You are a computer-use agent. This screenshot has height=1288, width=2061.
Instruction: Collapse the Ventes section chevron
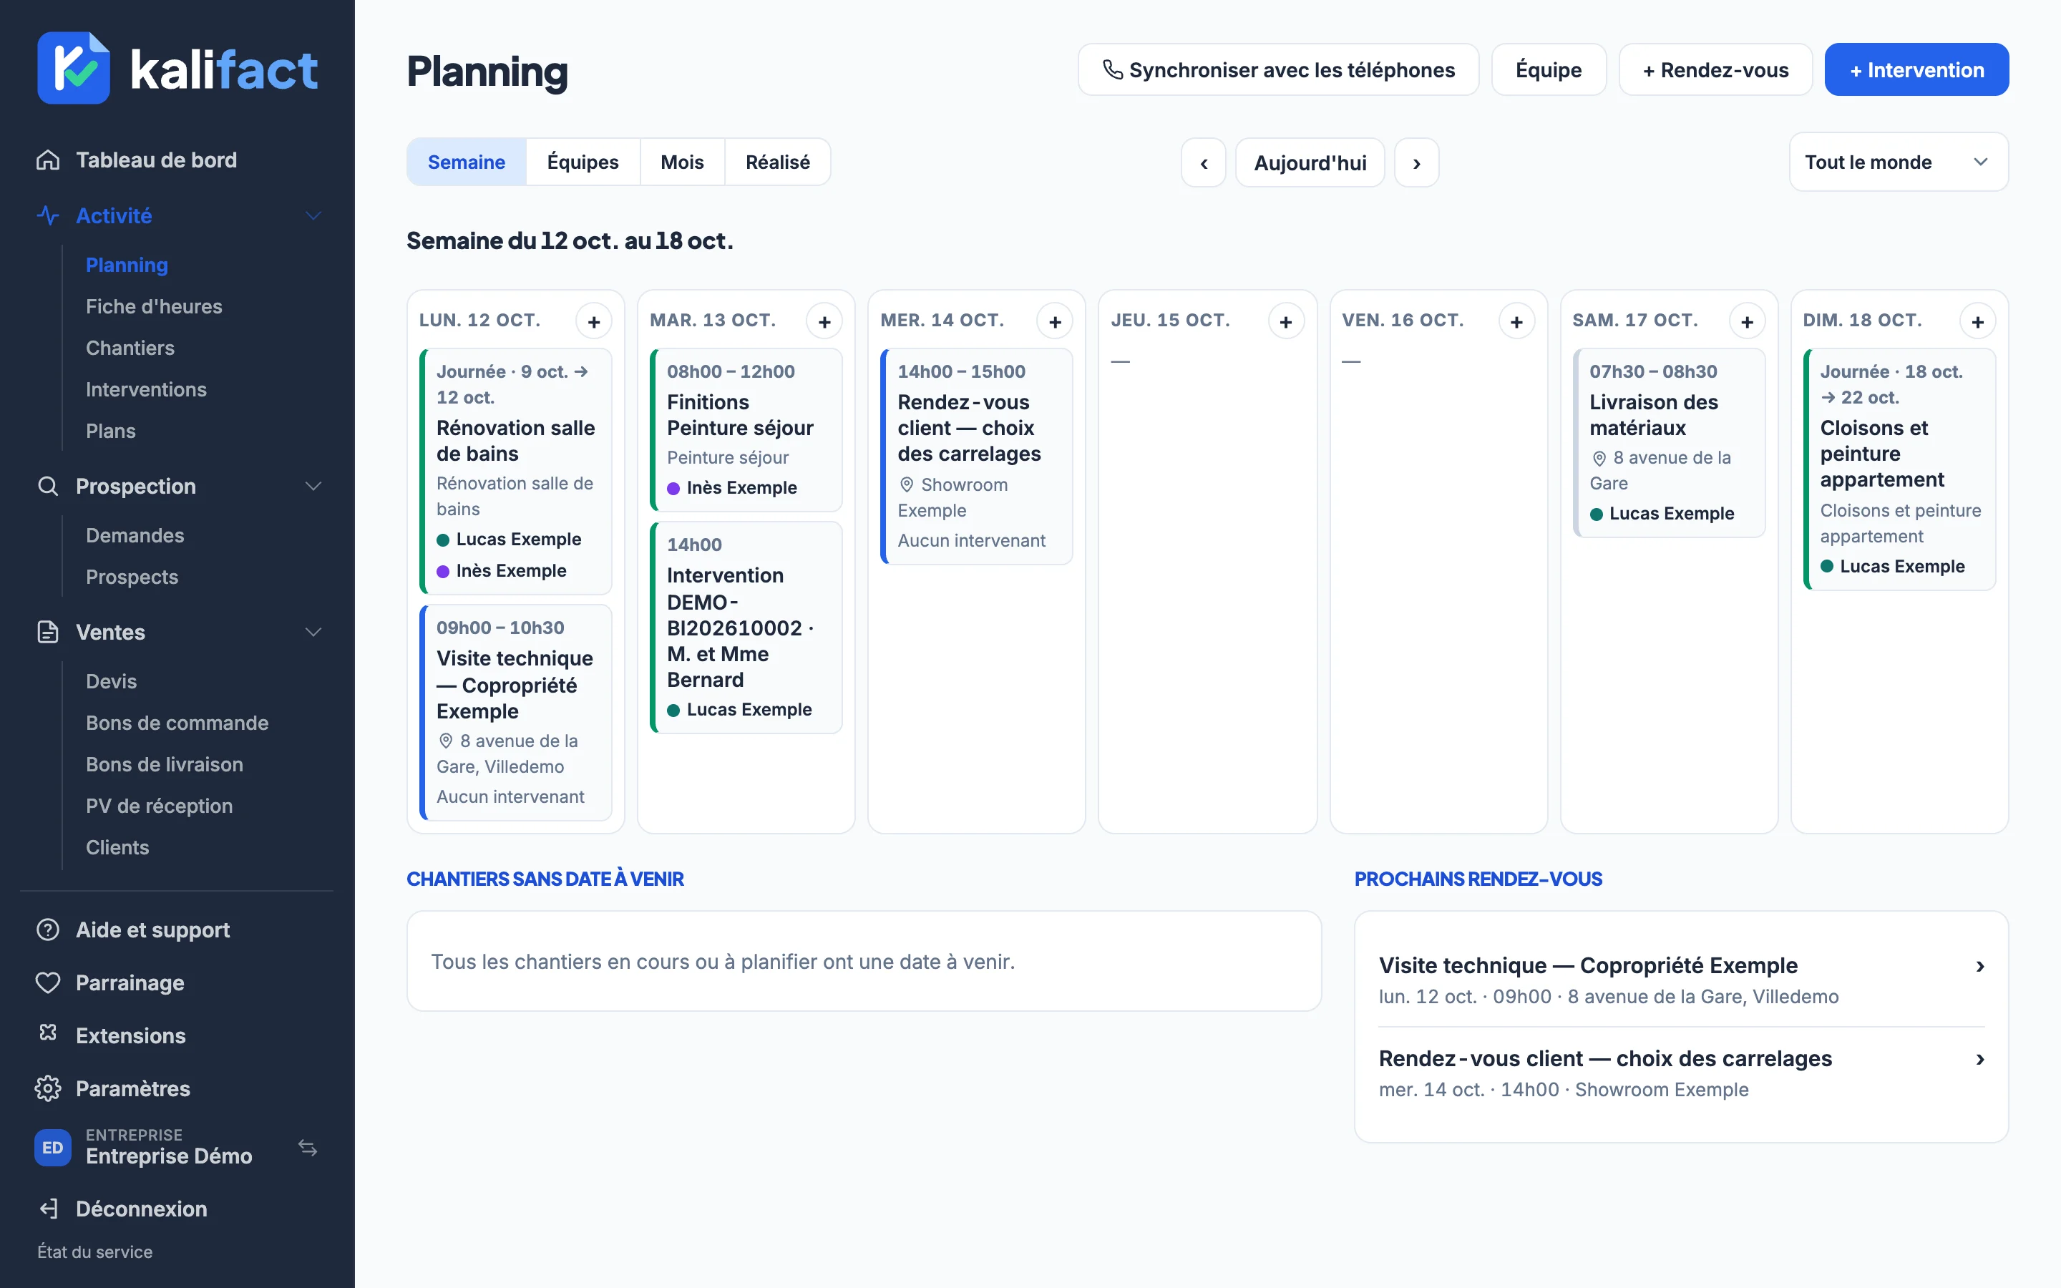[x=313, y=632]
